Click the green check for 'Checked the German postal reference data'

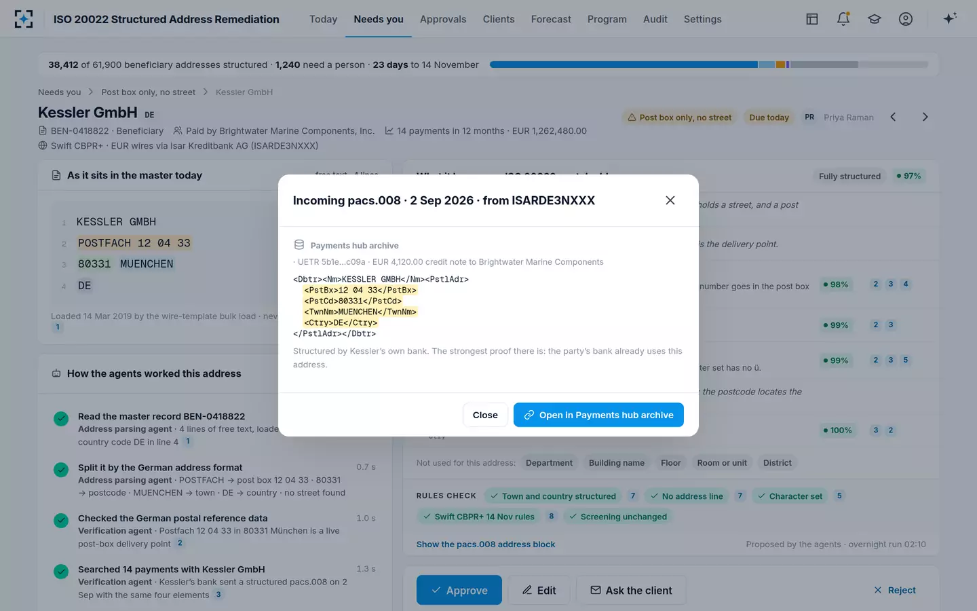pyautogui.click(x=61, y=521)
